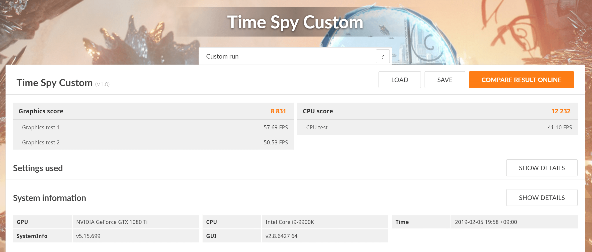
Task: Save the benchmark result
Action: [445, 80]
